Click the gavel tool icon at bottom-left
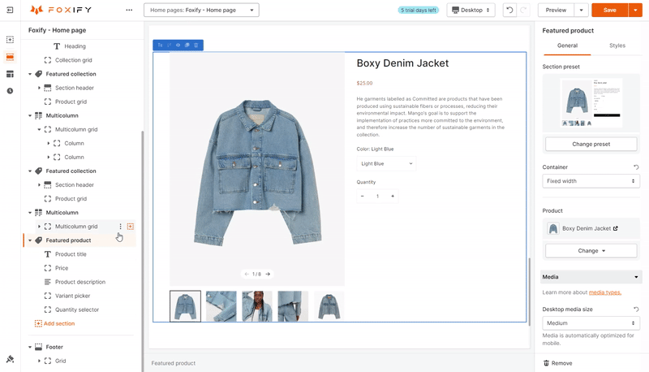 coord(10,359)
